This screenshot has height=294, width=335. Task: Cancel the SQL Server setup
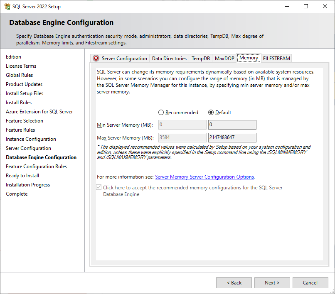[x=310, y=283]
